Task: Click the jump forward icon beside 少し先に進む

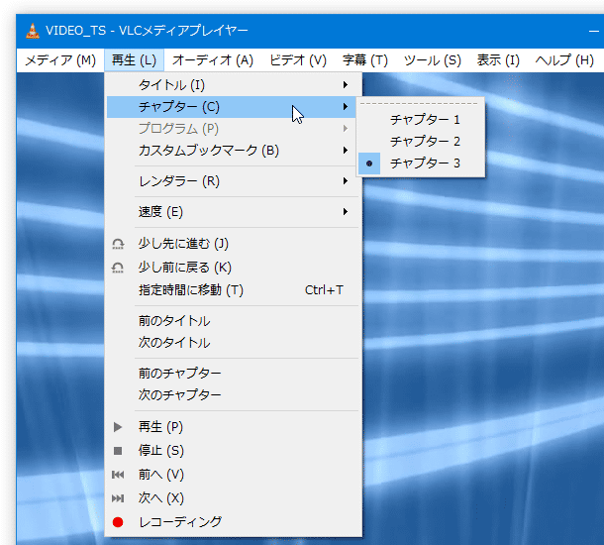Action: tap(118, 244)
